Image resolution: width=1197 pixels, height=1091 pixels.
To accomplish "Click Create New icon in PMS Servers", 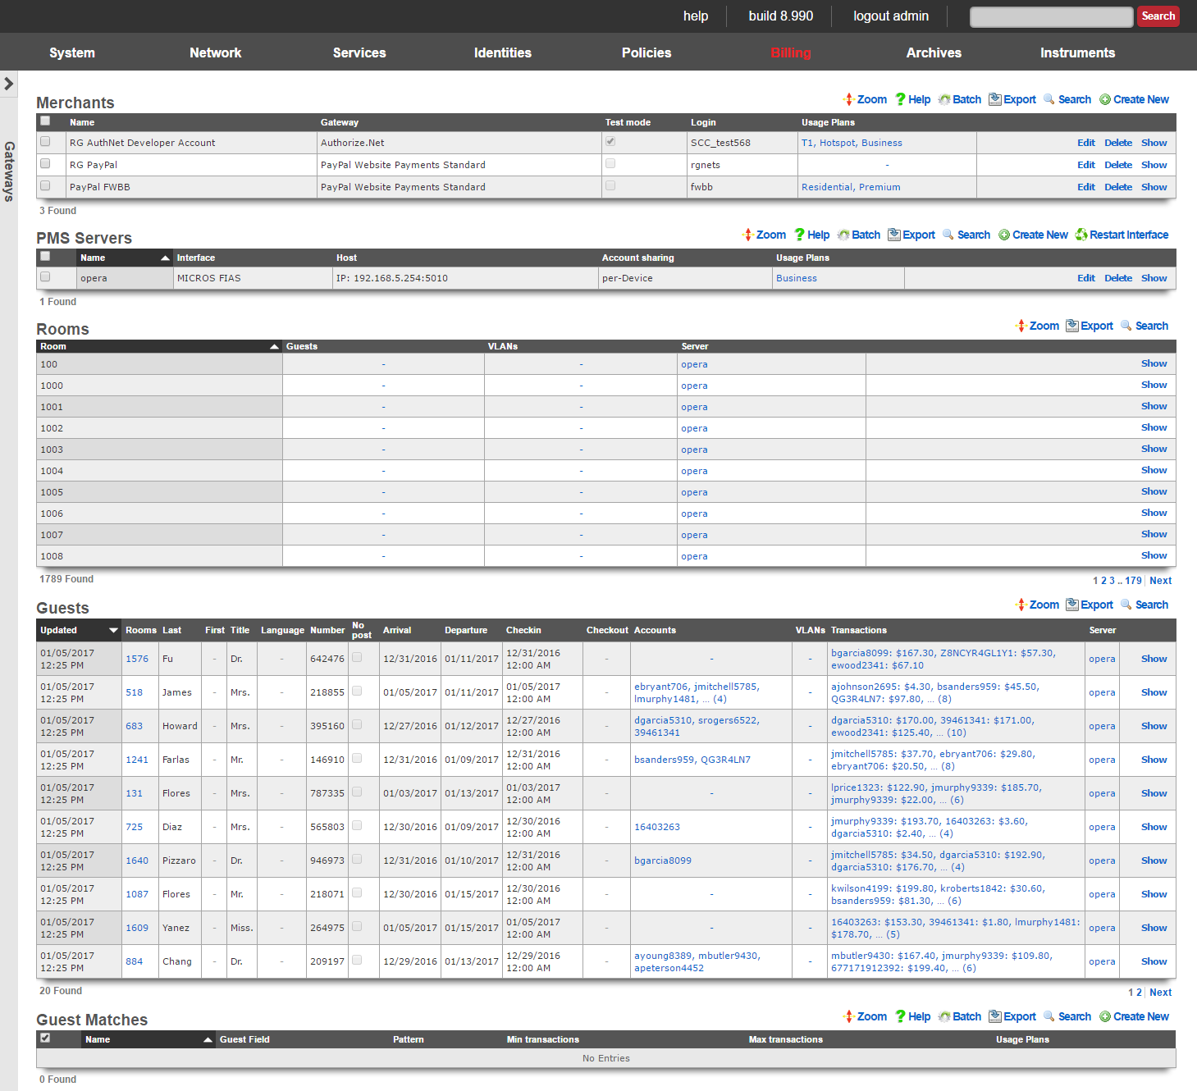I will coord(1004,235).
